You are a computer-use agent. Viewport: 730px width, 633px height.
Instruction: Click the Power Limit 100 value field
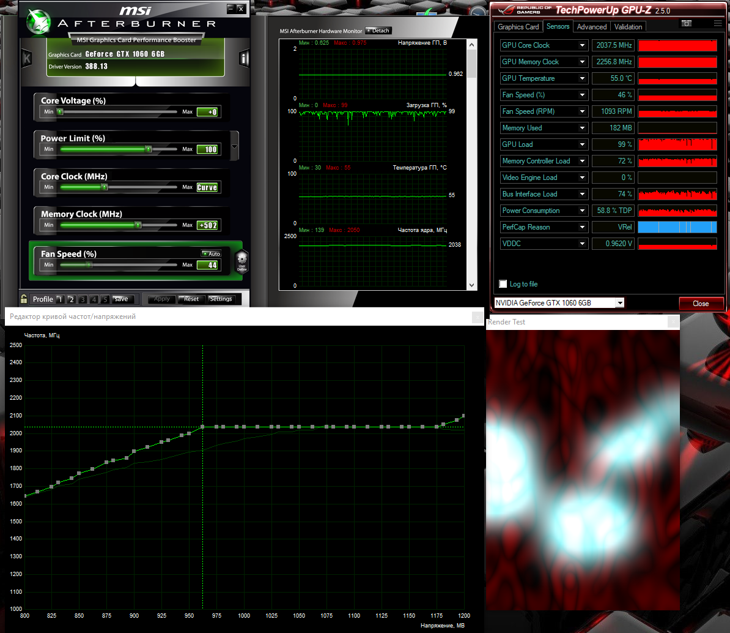click(207, 149)
